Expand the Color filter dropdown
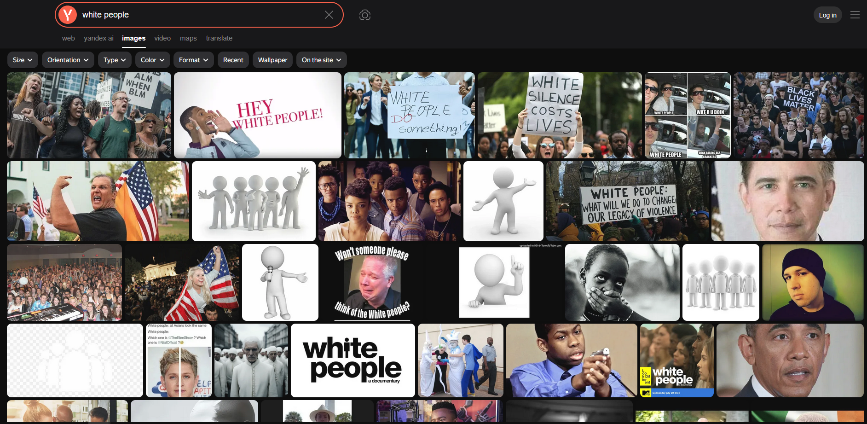The height and width of the screenshot is (424, 867). tap(153, 60)
